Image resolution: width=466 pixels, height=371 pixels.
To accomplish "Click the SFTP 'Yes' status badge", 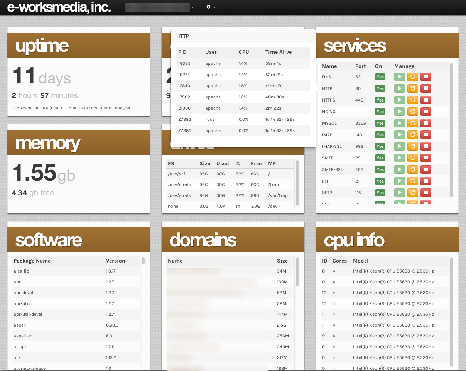I will (380, 193).
